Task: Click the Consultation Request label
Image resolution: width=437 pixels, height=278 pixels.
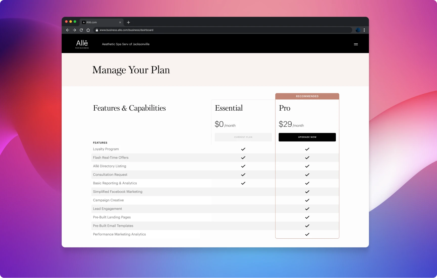Action: (x=110, y=175)
